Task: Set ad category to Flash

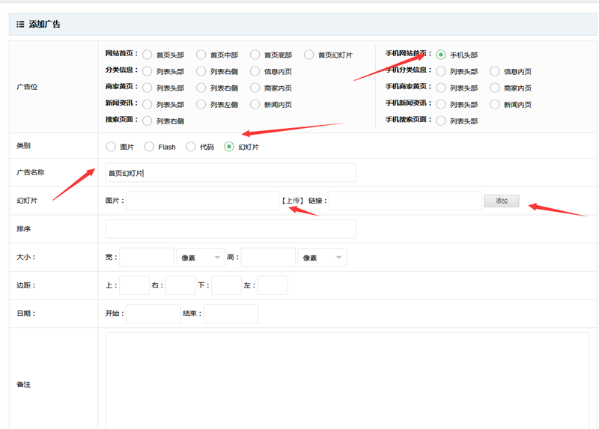Action: tap(149, 147)
